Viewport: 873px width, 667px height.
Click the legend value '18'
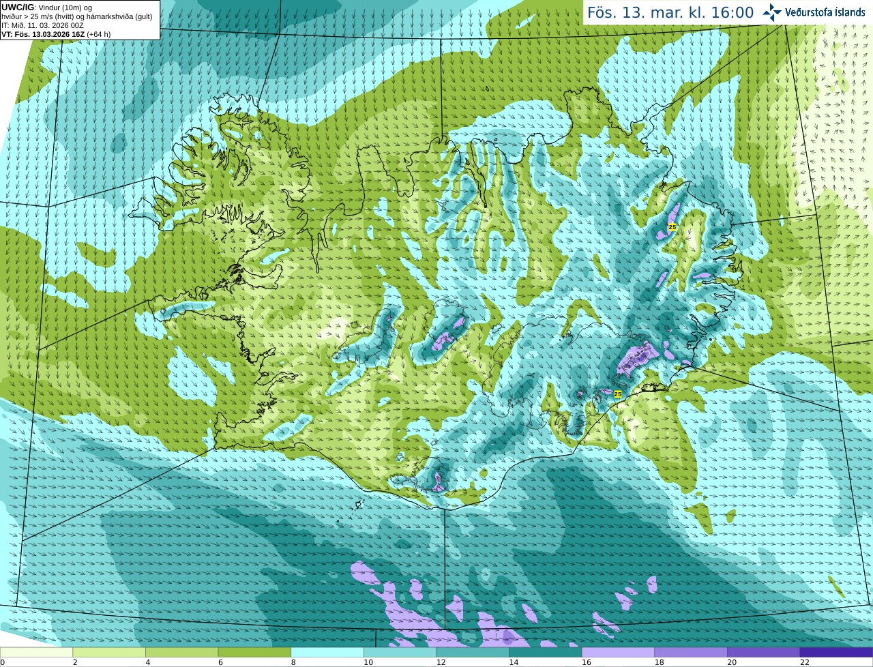(x=659, y=662)
